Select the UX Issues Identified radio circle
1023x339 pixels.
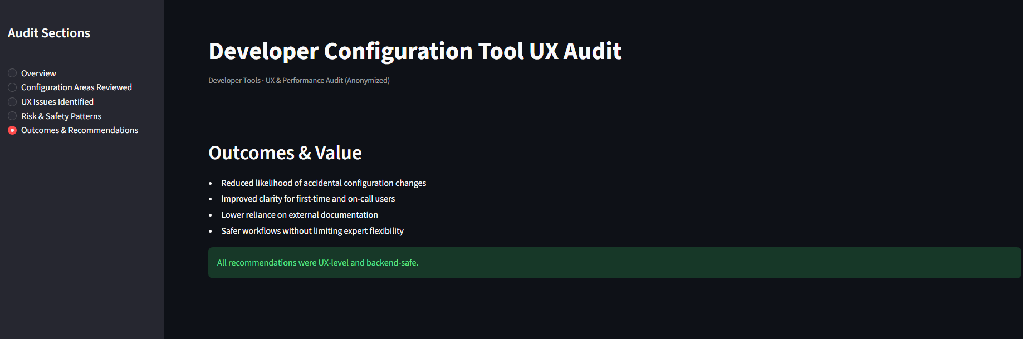click(12, 102)
